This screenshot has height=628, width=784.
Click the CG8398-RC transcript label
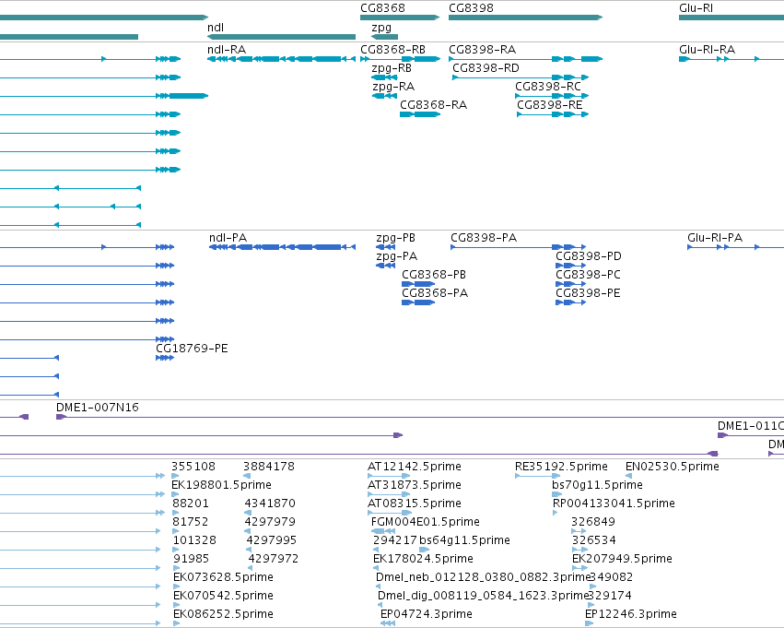click(x=548, y=87)
